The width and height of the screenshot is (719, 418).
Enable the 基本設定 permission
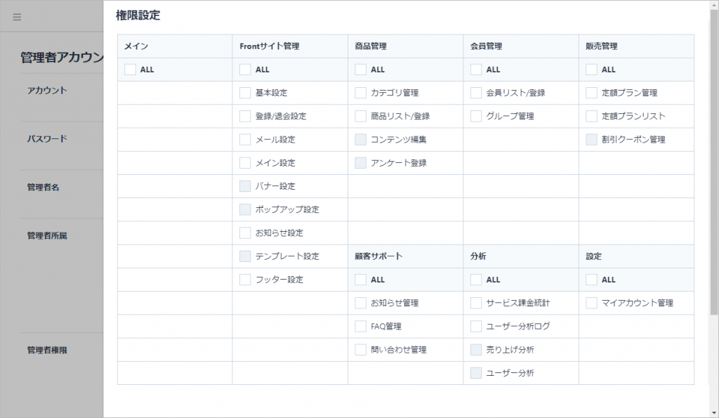[x=245, y=93]
